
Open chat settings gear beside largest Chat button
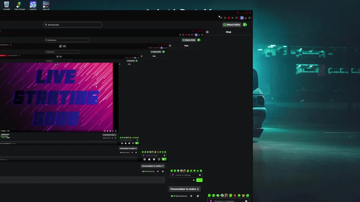pyautogui.click(x=194, y=180)
